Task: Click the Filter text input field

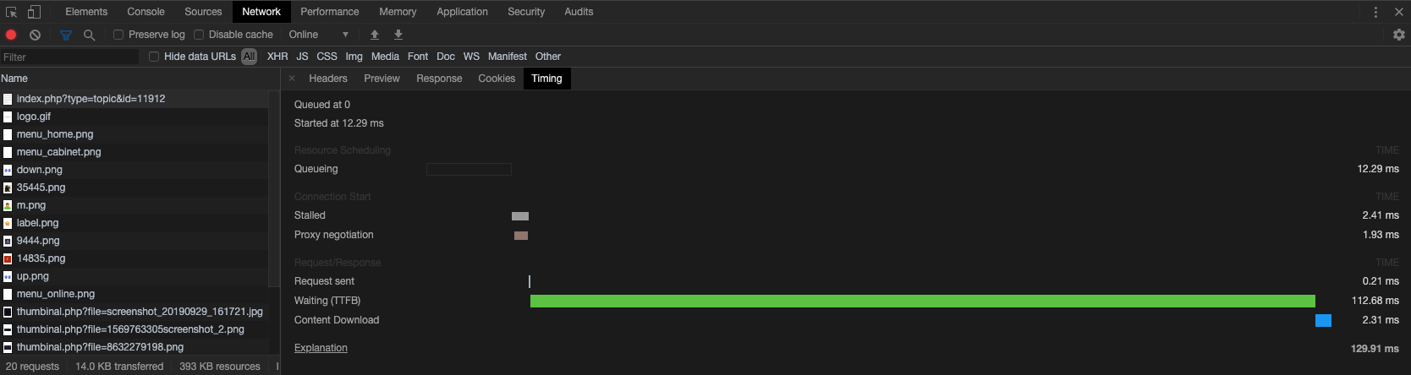Action: pos(69,57)
